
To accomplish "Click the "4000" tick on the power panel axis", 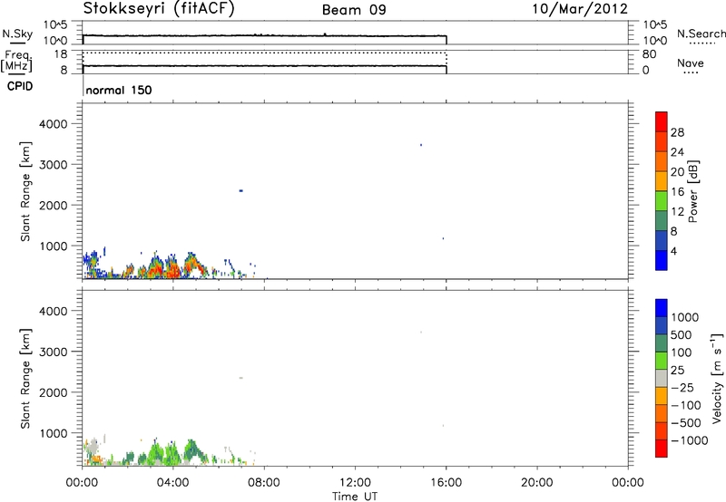I will (54, 124).
